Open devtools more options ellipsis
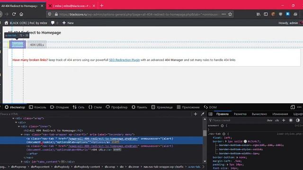The height and width of the screenshot is (170, 303). tap(299, 107)
